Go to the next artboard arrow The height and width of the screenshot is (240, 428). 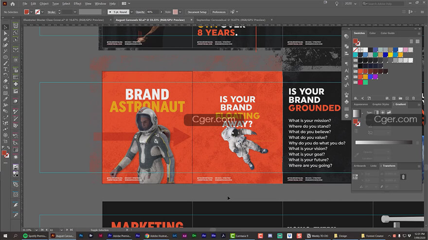point(67,230)
